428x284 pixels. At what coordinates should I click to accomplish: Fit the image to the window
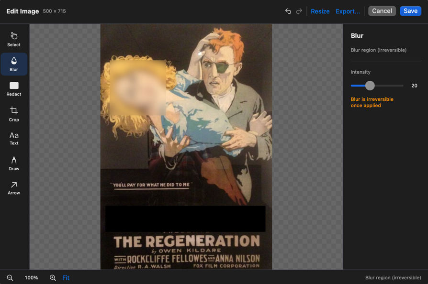pyautogui.click(x=66, y=277)
